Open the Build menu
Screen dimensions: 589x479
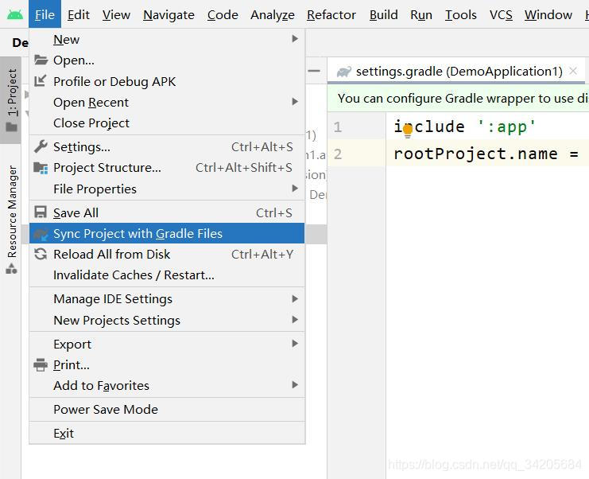384,14
